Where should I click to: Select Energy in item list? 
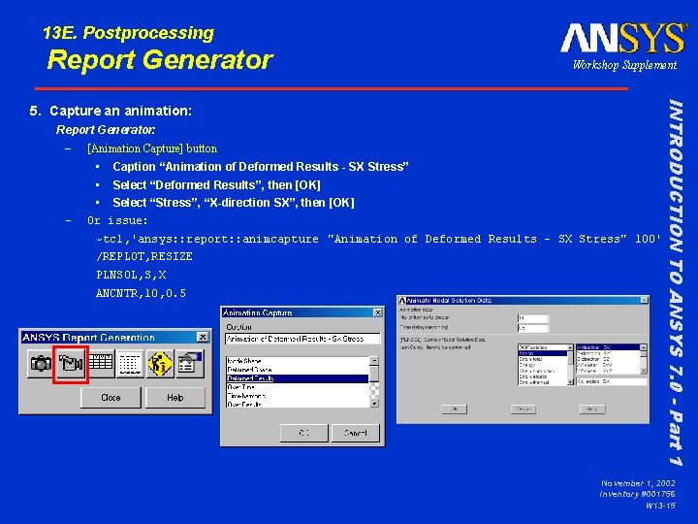tap(543, 365)
